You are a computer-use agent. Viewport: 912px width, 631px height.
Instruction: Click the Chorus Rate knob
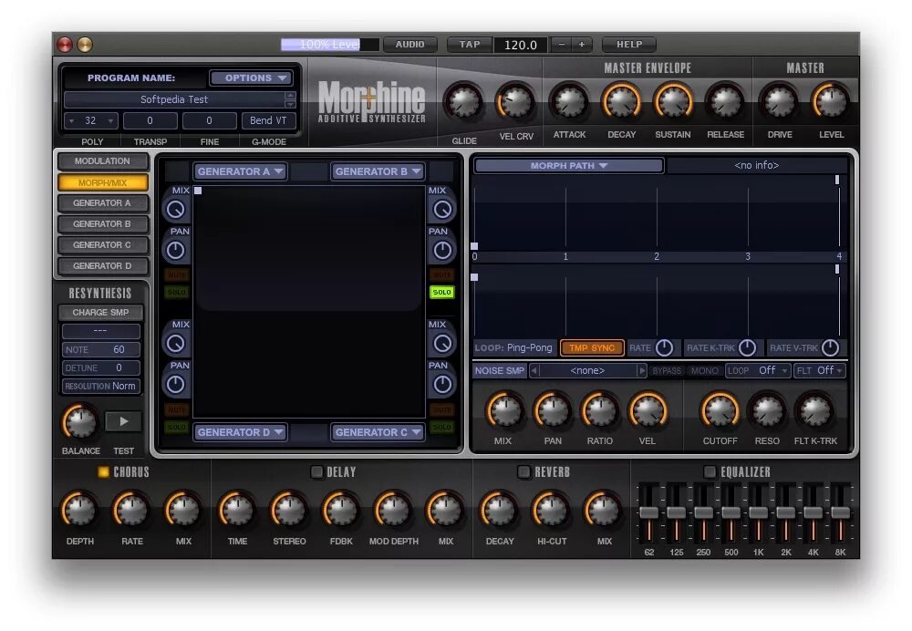(131, 510)
